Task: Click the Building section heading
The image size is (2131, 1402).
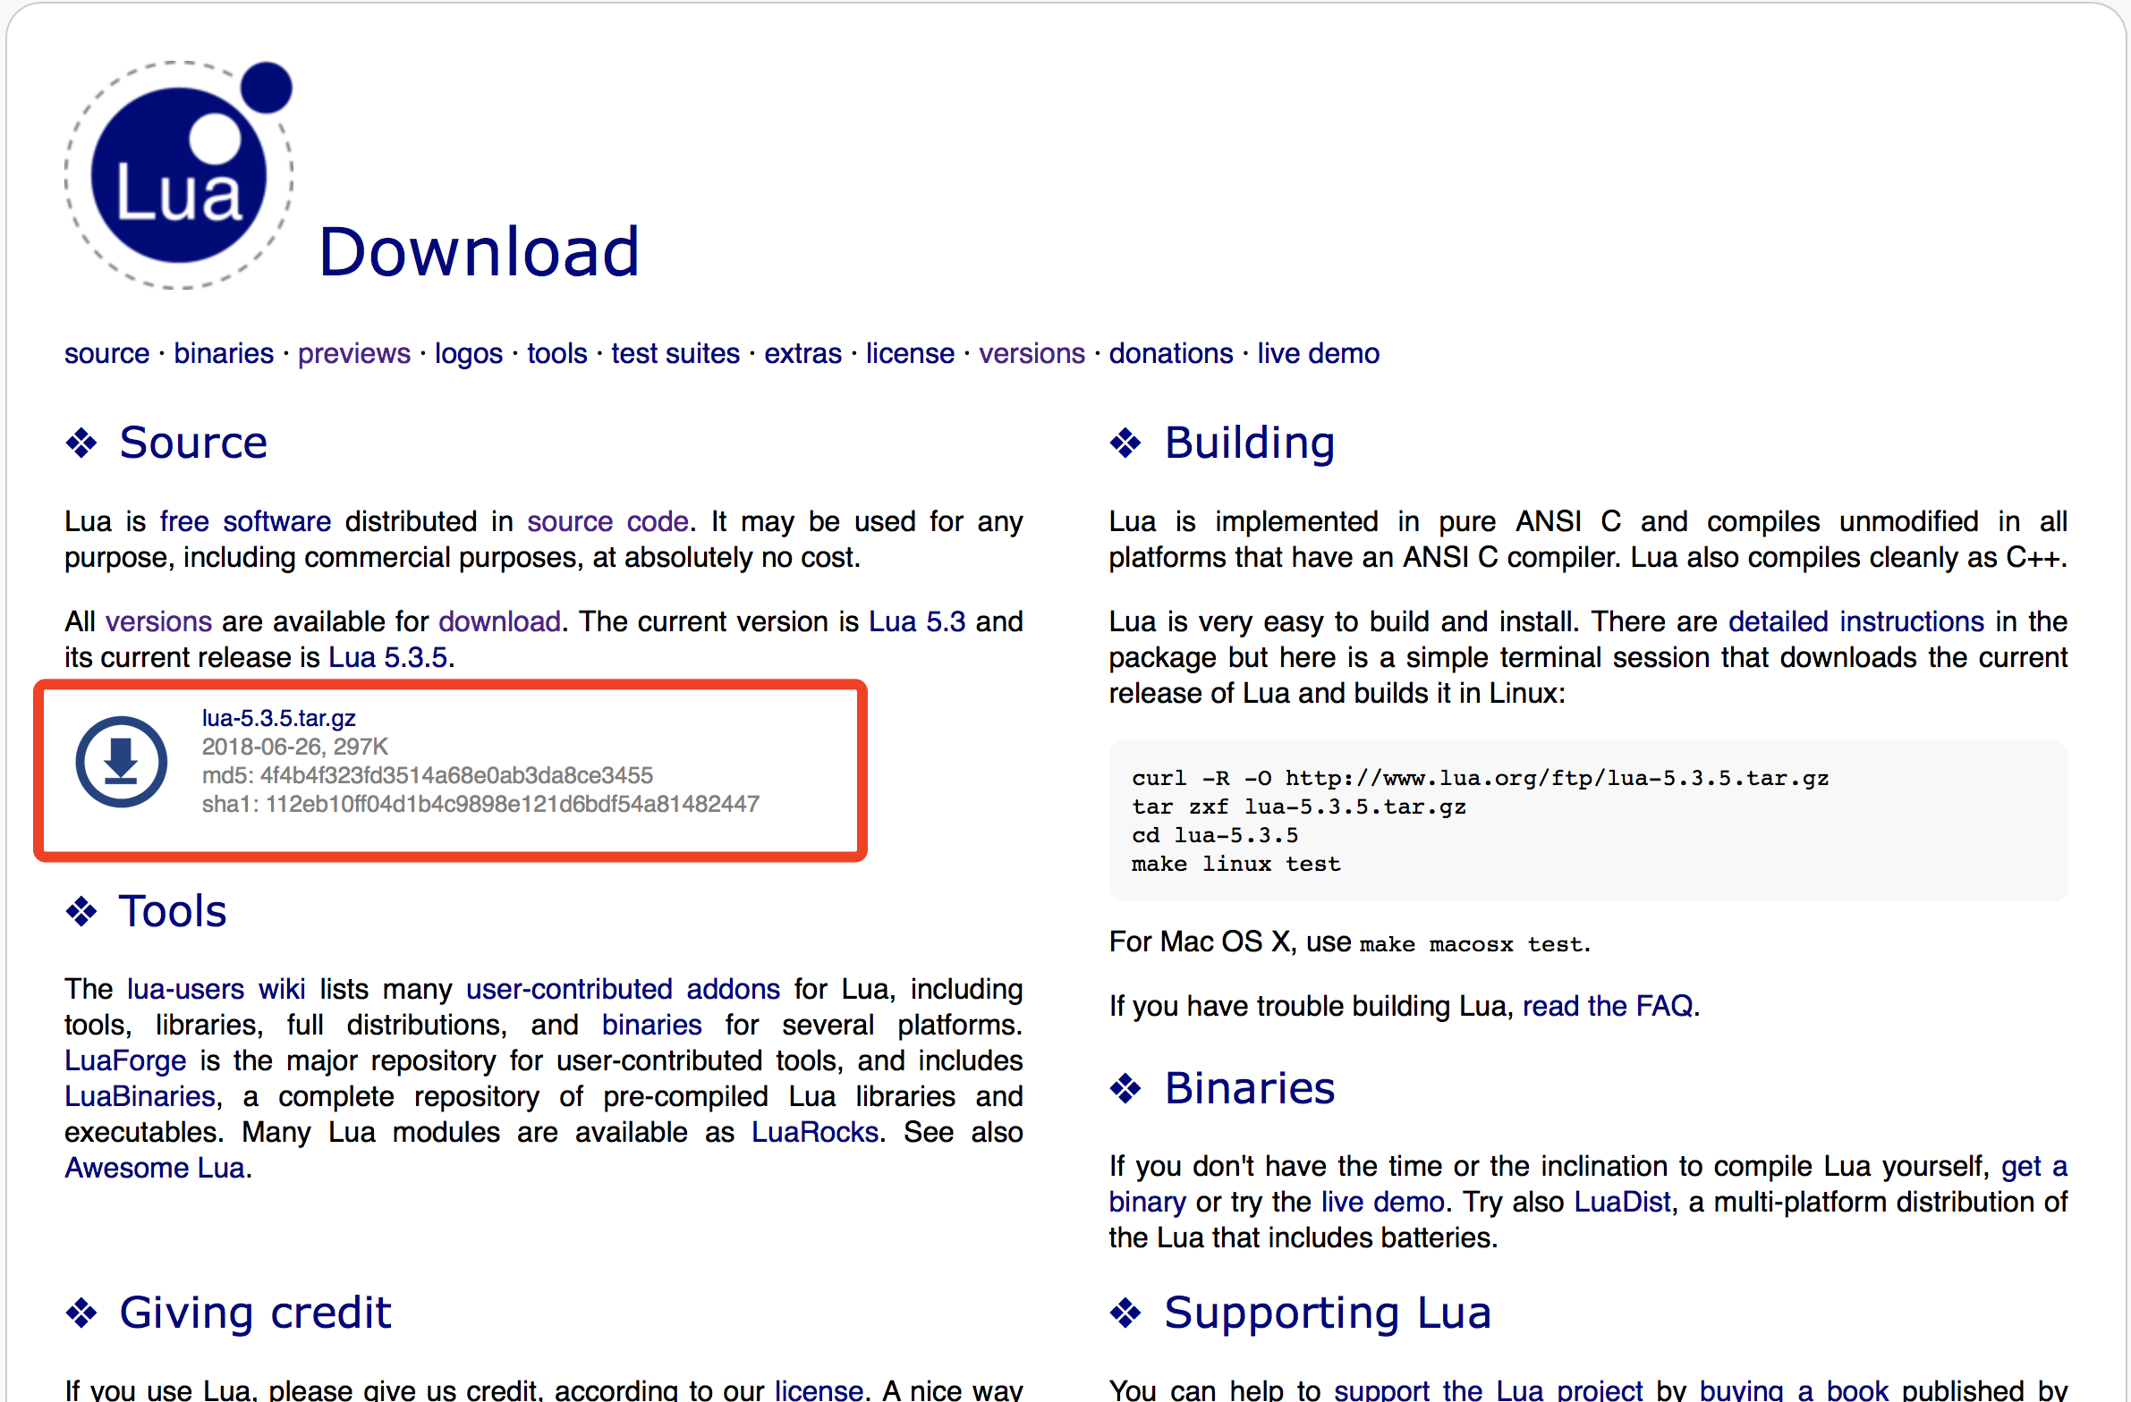Action: click(x=1250, y=442)
